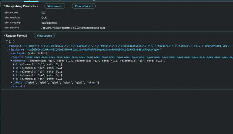Select the rate_quiz API path value
The height and width of the screenshot is (134, 233).
click(73, 28)
